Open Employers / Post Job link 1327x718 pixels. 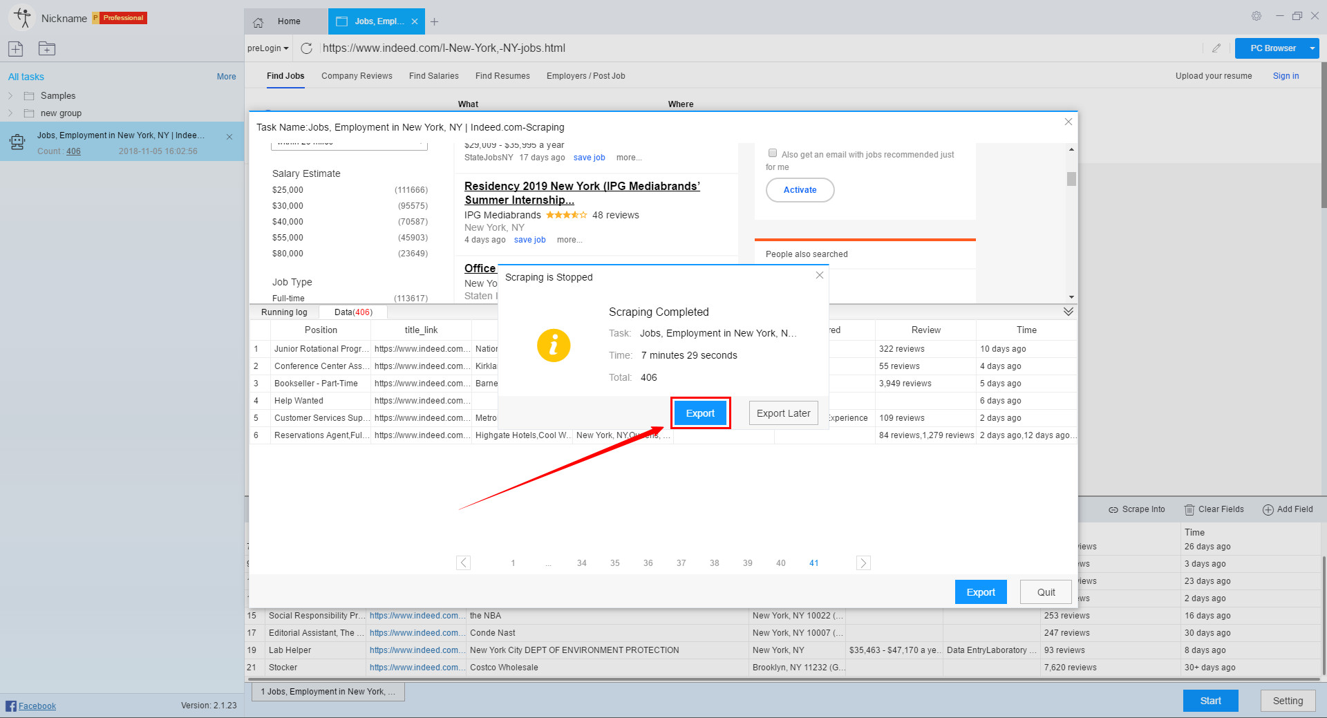click(586, 76)
